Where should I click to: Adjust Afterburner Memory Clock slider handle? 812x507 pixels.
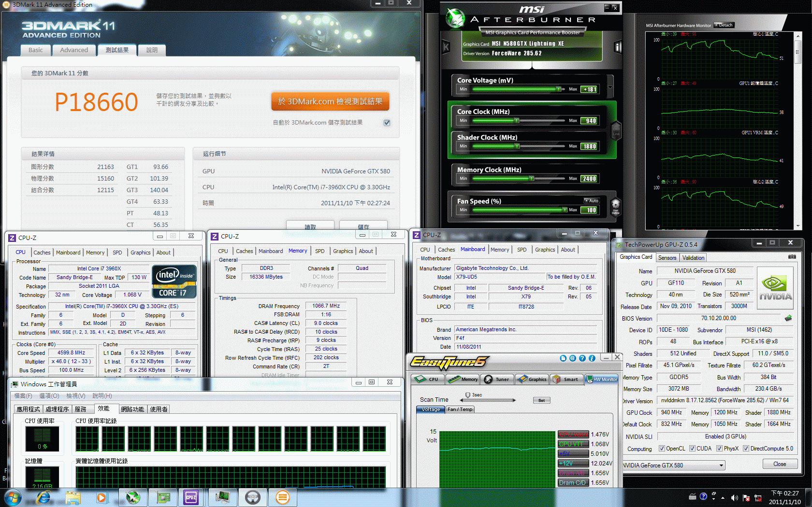click(532, 179)
